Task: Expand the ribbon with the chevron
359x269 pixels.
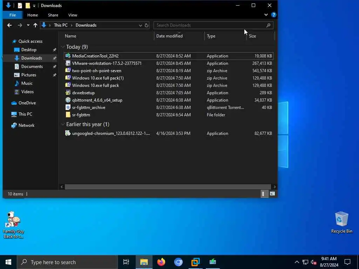Action: (266, 15)
